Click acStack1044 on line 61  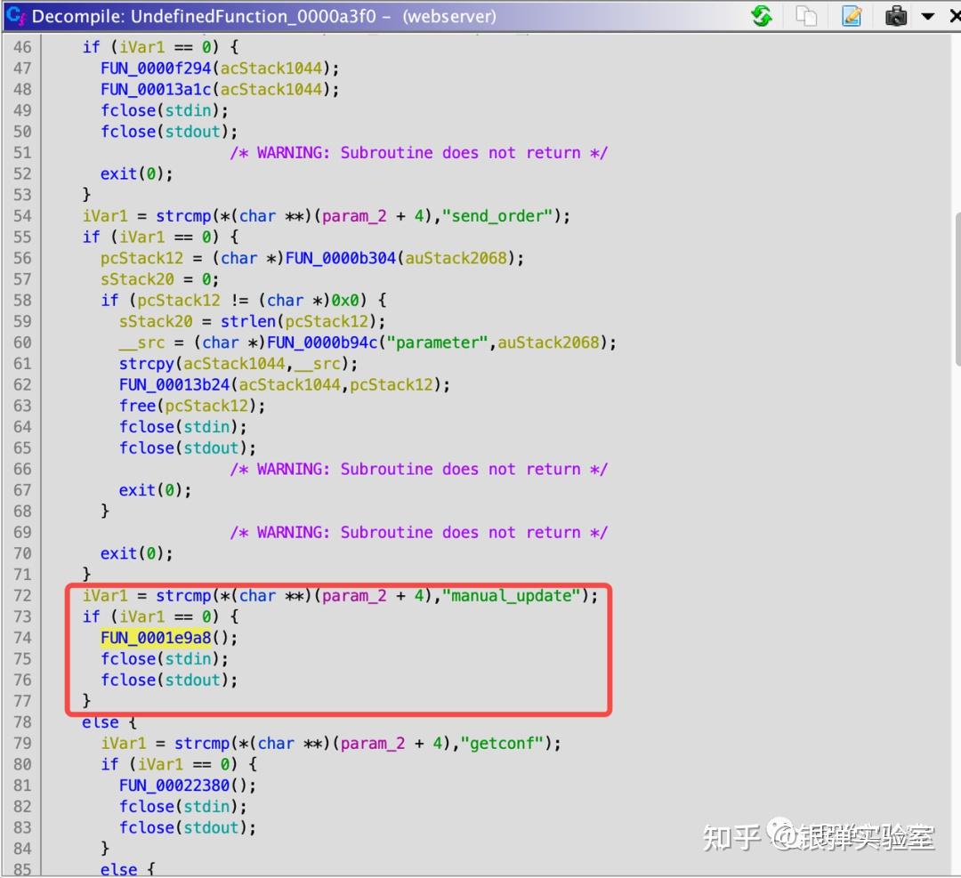click(x=234, y=364)
